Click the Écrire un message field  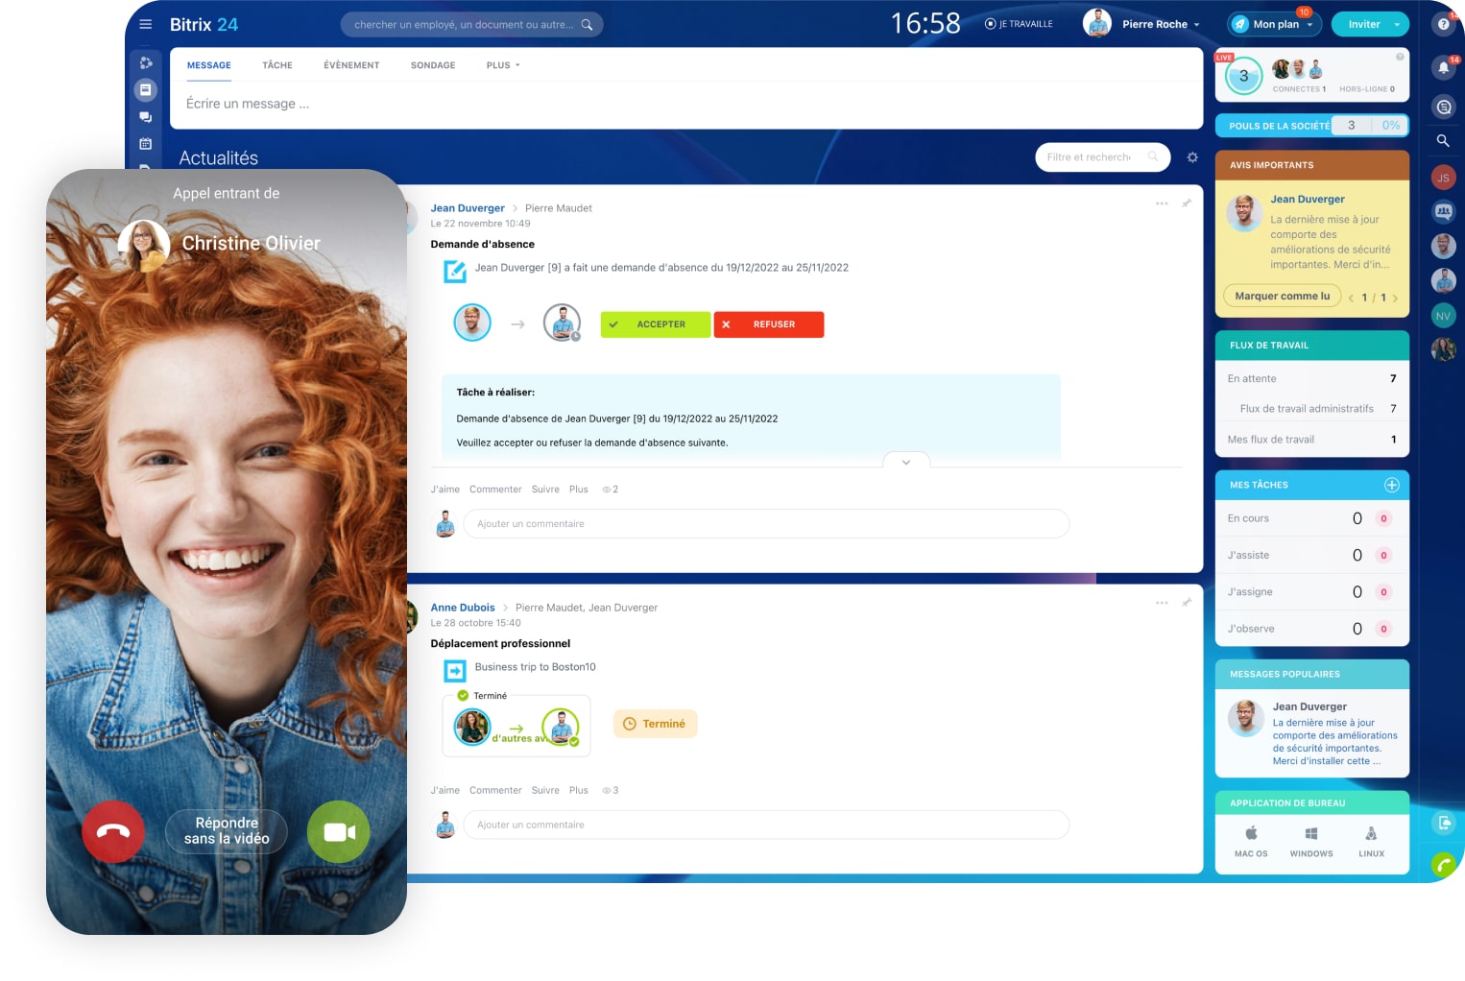point(576,104)
